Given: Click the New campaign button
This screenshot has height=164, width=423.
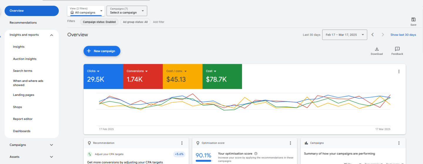Looking at the screenshot, I should (102, 51).
